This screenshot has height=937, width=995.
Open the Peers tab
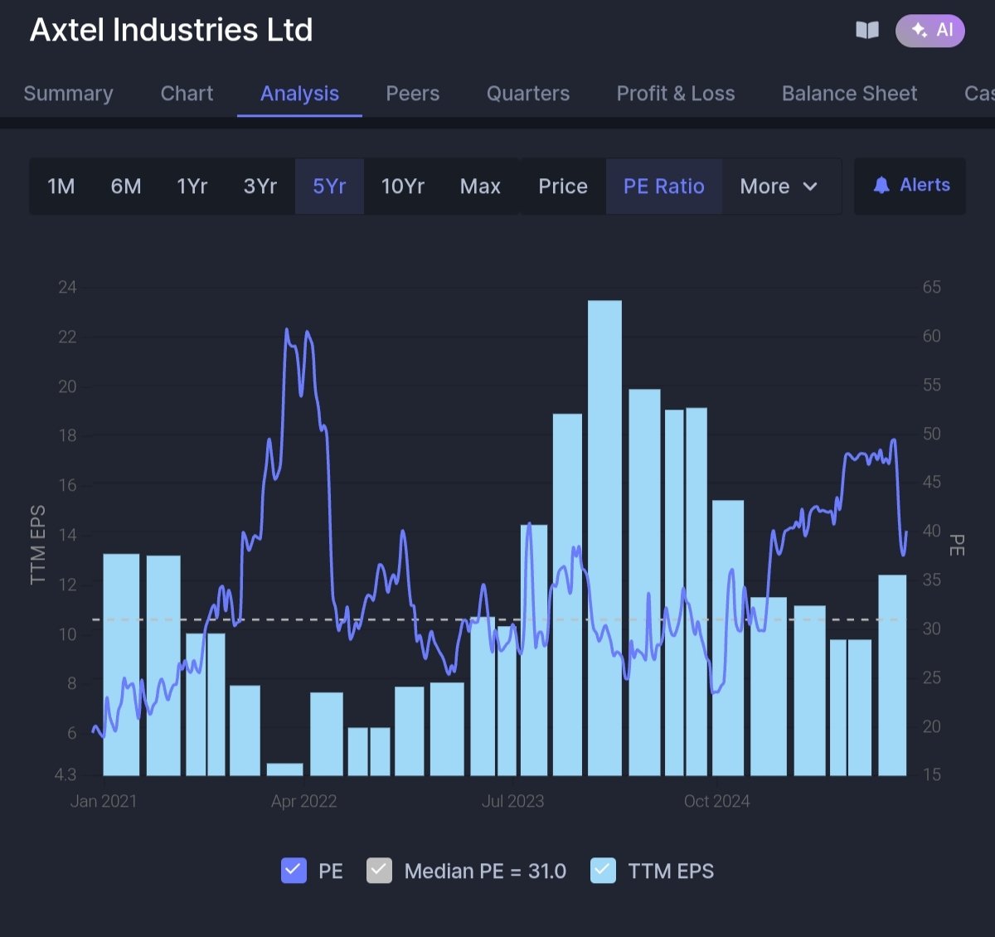pos(412,94)
